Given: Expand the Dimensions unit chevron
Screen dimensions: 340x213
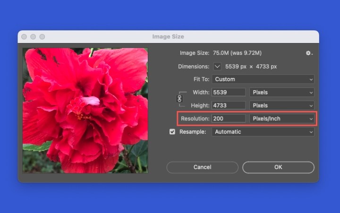Looking at the screenshot, I should pyautogui.click(x=217, y=67).
